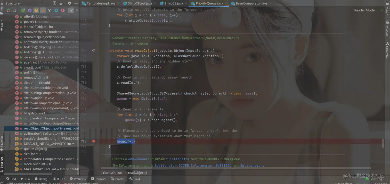Open the Learn side tab

coord(2,25)
